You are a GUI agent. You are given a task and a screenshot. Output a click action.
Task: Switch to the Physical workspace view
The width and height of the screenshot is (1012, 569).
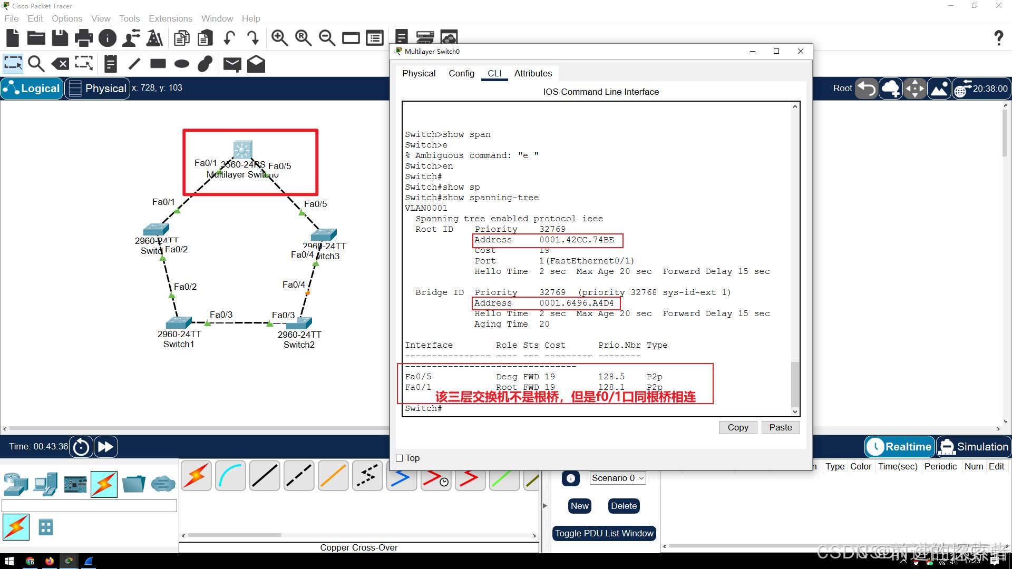click(98, 89)
